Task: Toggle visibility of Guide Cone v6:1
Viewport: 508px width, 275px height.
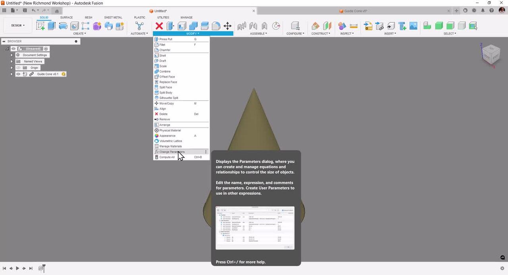Action: coord(18,74)
